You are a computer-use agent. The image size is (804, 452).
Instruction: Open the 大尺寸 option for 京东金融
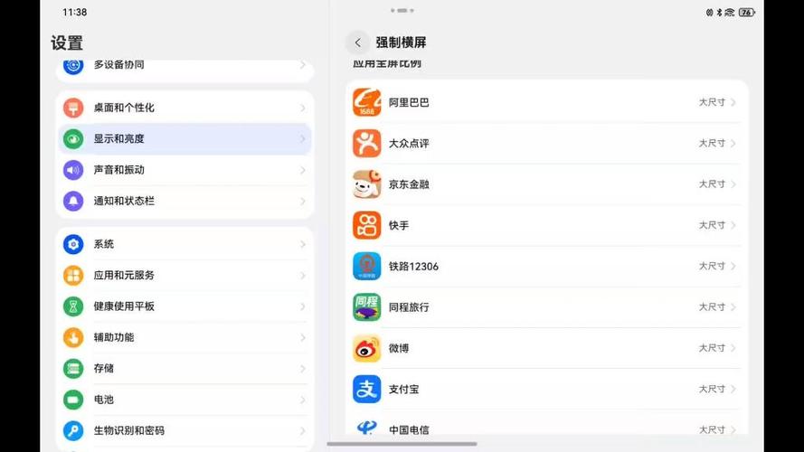coord(717,184)
